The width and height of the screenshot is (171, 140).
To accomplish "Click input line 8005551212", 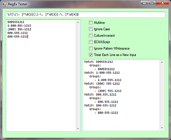I will pyautogui.click(x=16, y=22).
